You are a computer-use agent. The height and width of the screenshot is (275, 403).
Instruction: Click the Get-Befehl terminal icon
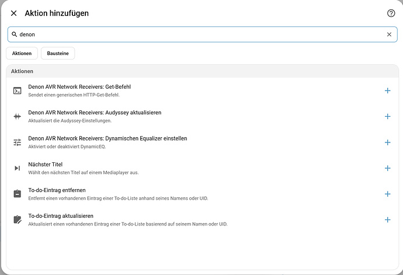tap(17, 90)
